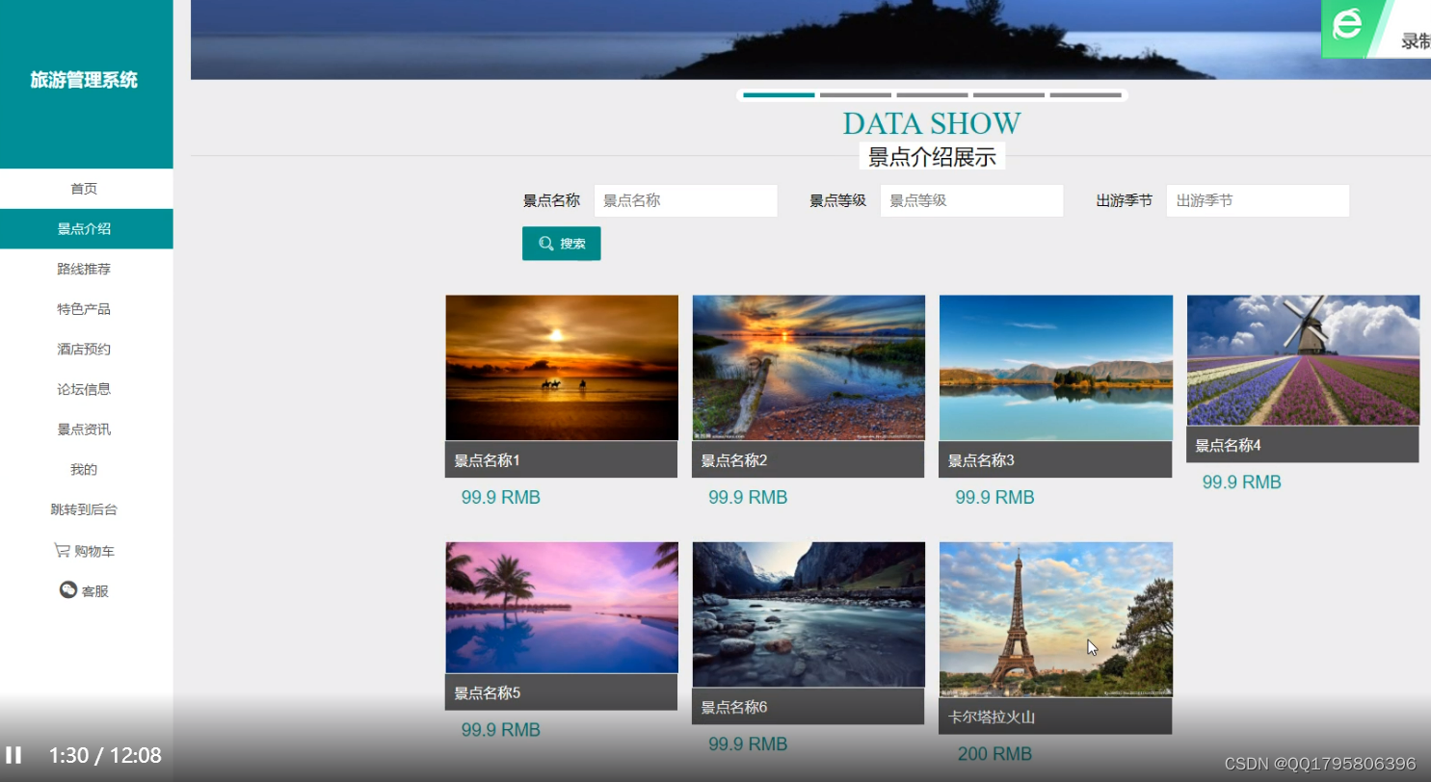
Task: Select the second carousel indicator bar
Action: 856,95
